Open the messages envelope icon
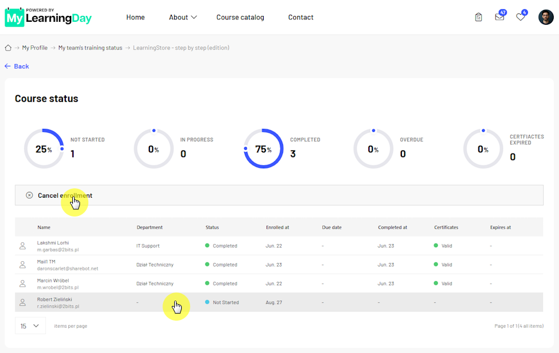 (x=500, y=16)
